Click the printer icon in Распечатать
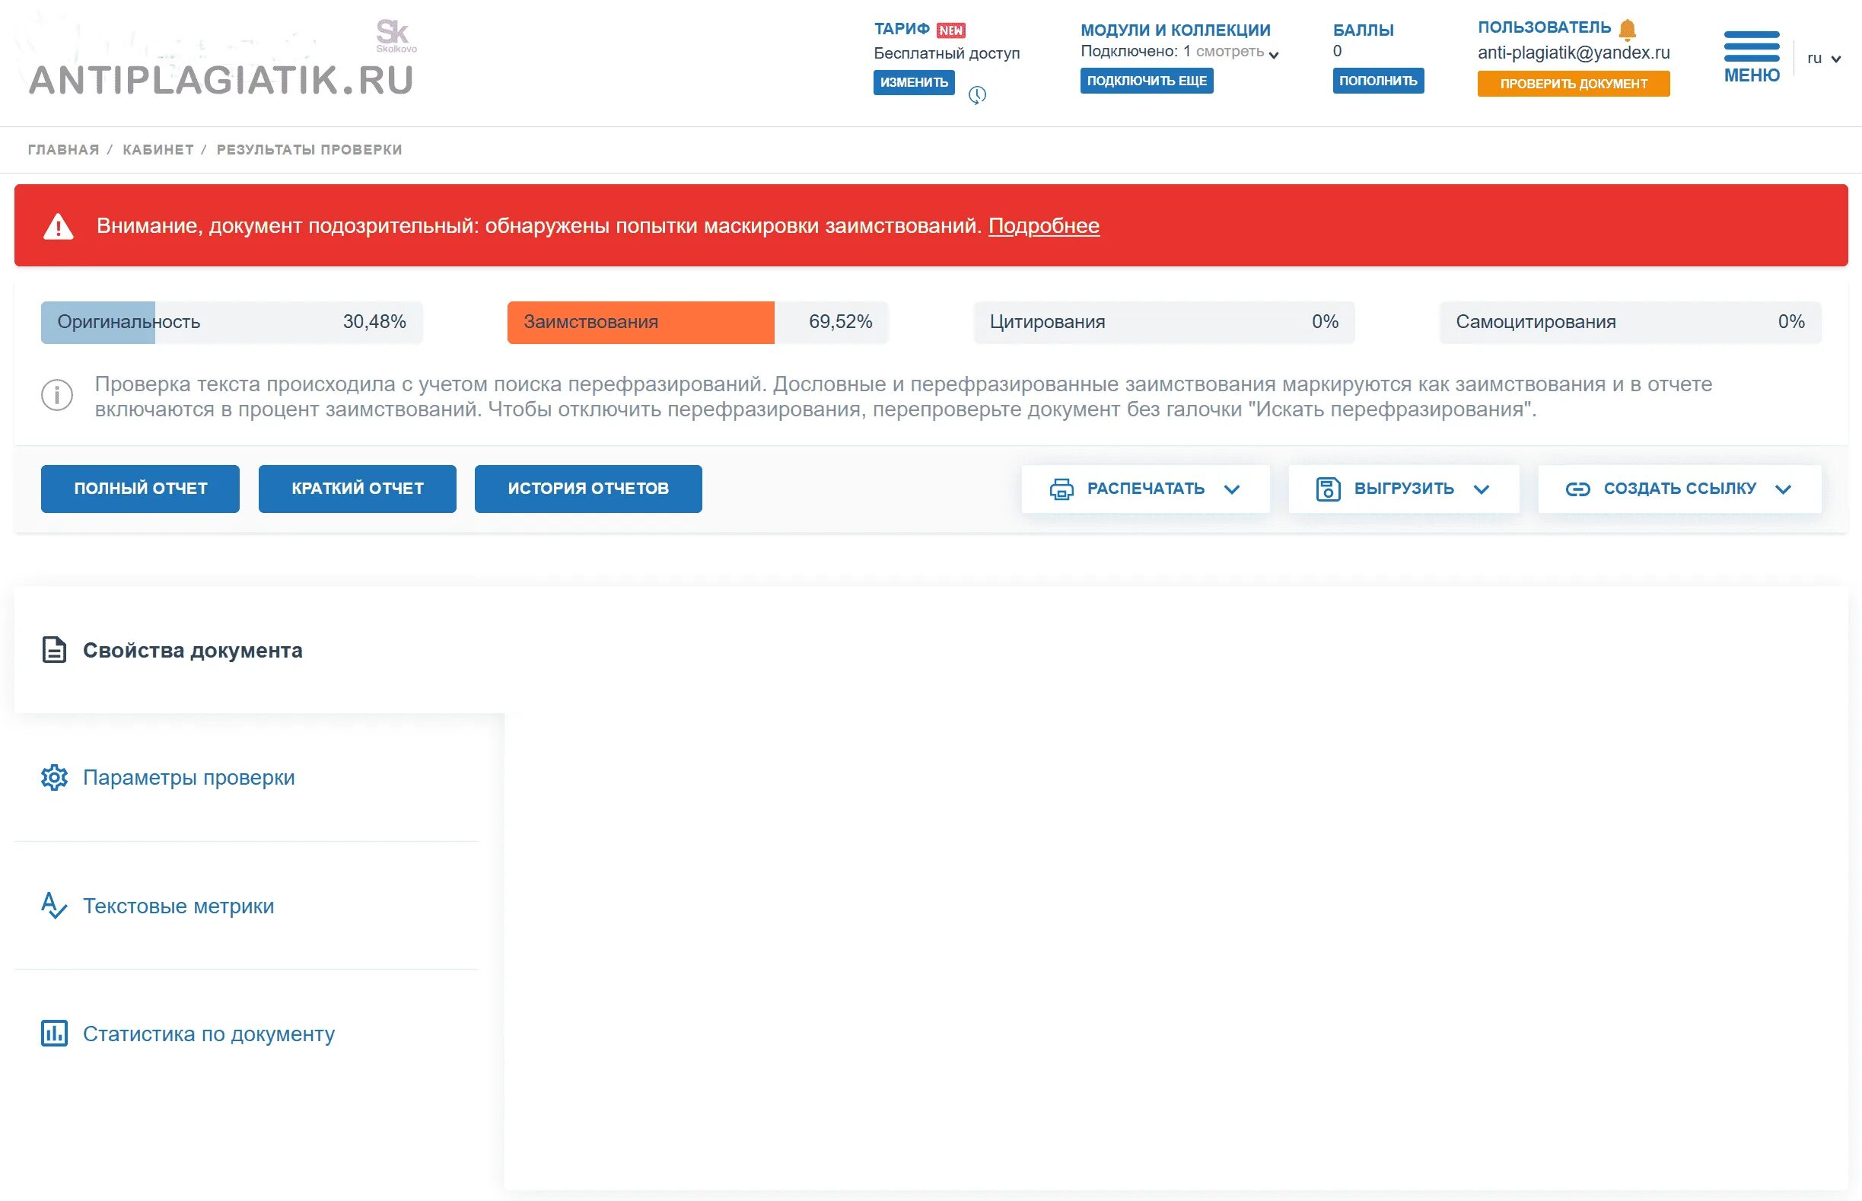 [1061, 489]
